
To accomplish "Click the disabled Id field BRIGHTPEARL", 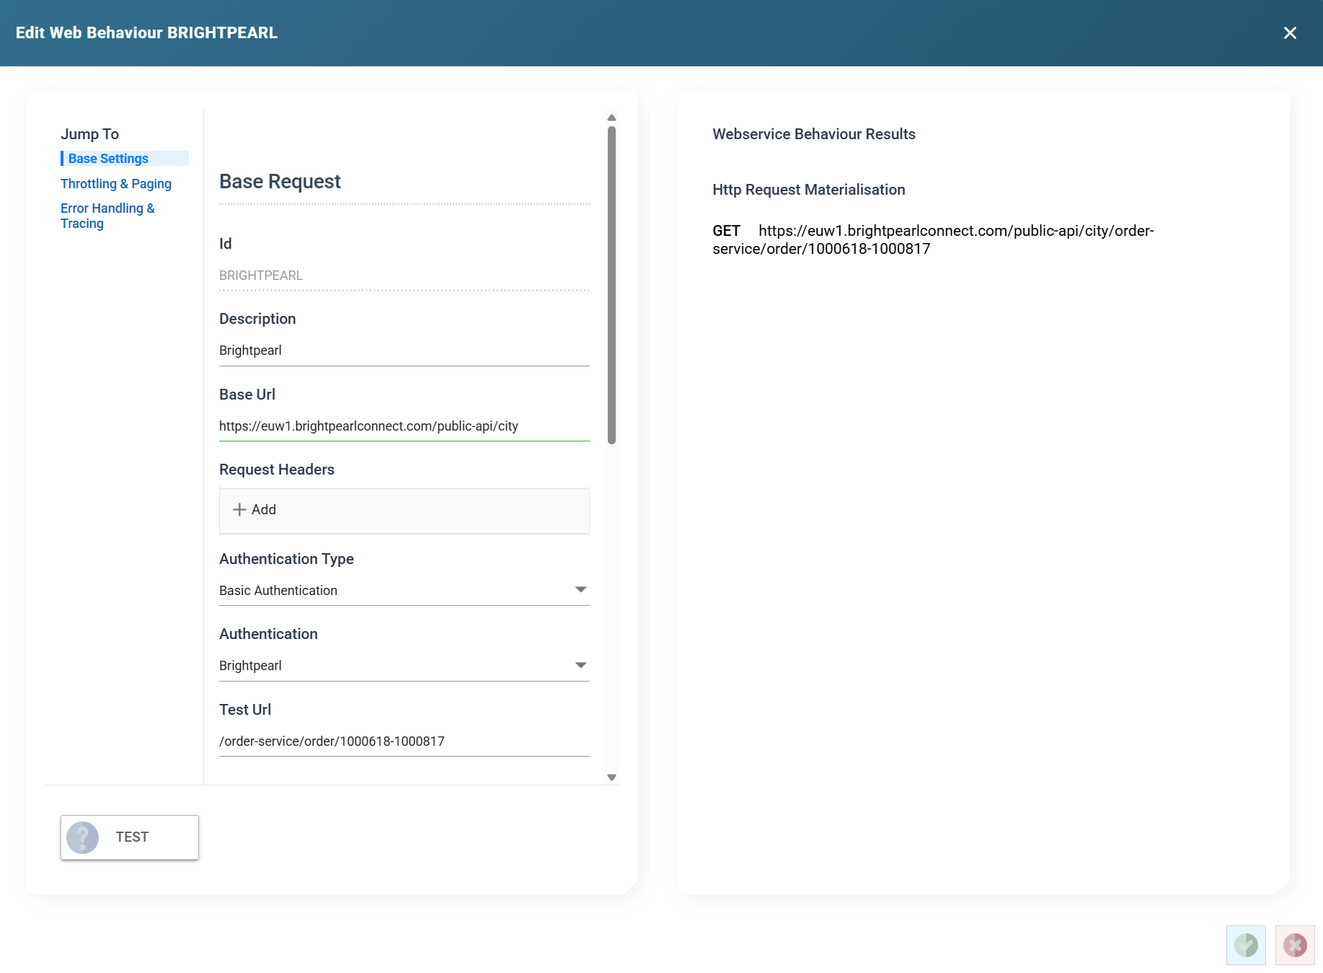I will 404,276.
